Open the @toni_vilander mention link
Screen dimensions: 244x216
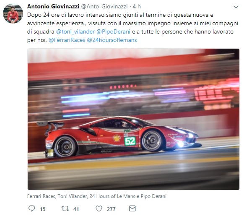[x=75, y=31]
